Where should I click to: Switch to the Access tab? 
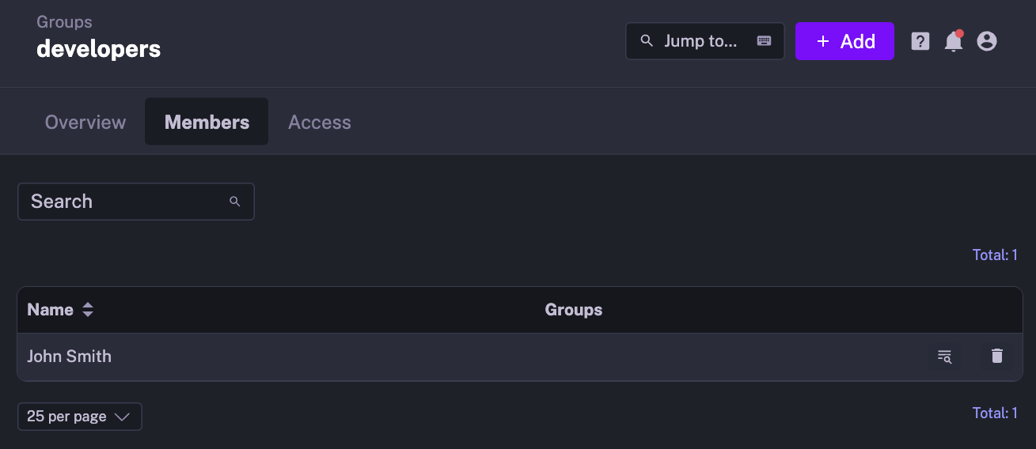pos(319,123)
